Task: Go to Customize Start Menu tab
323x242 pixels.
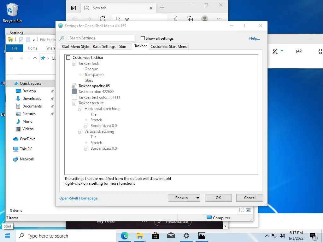Action: [x=169, y=47]
